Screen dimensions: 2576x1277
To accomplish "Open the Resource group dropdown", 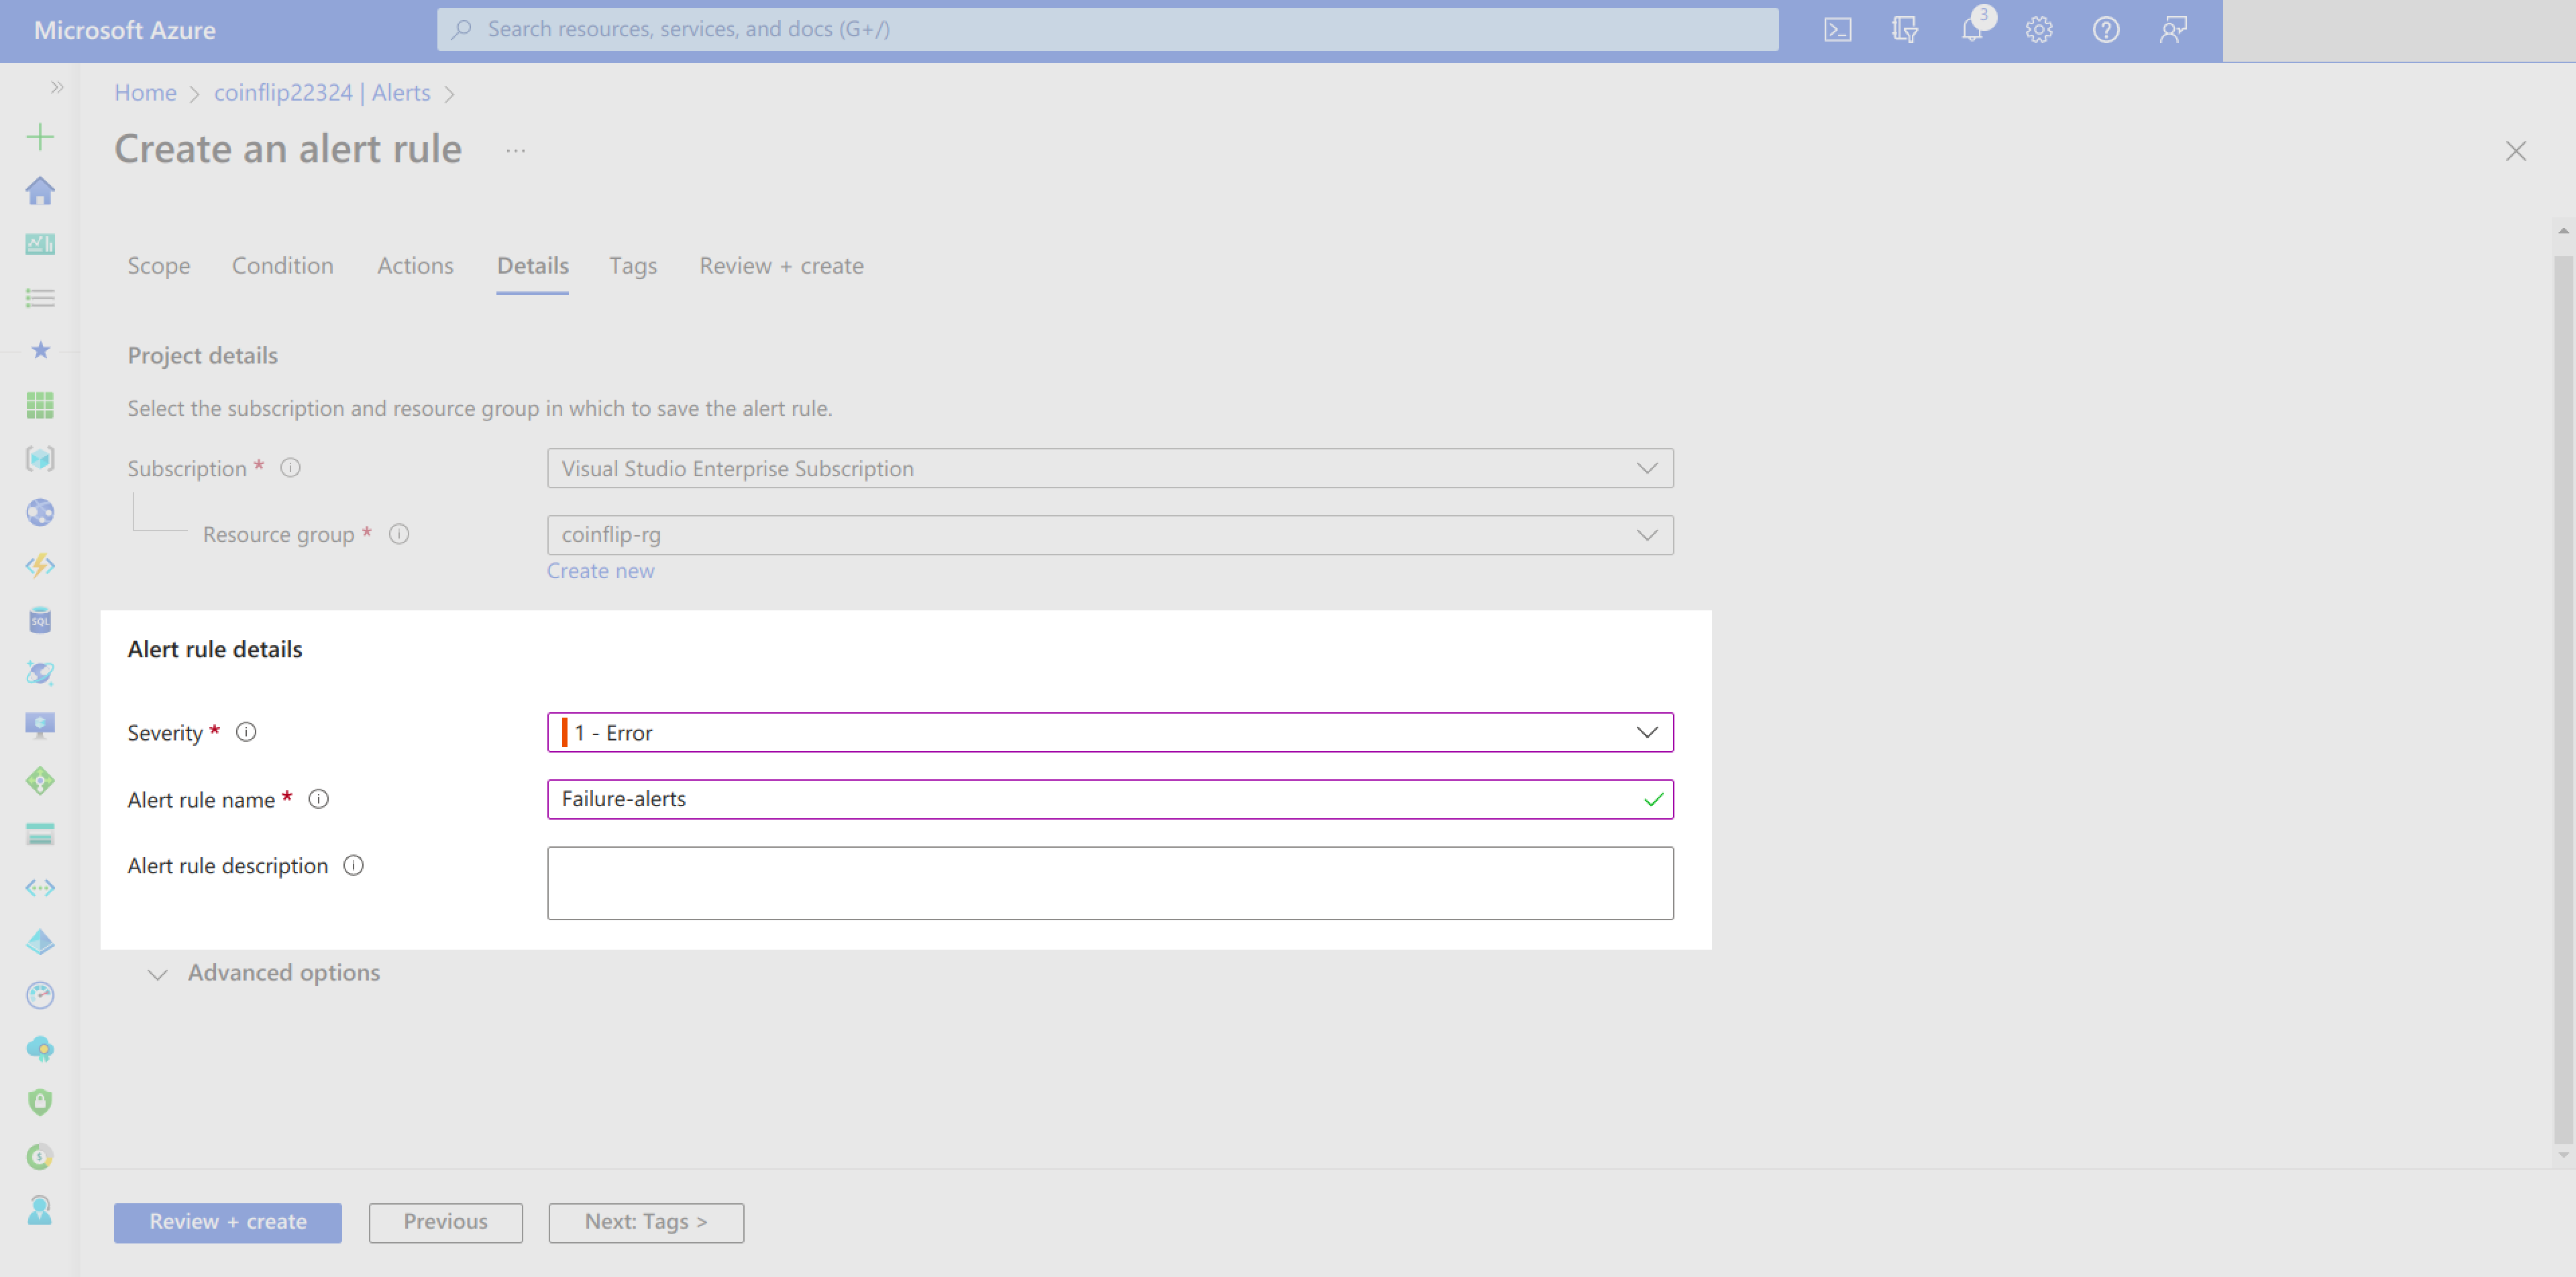I will coord(1110,535).
